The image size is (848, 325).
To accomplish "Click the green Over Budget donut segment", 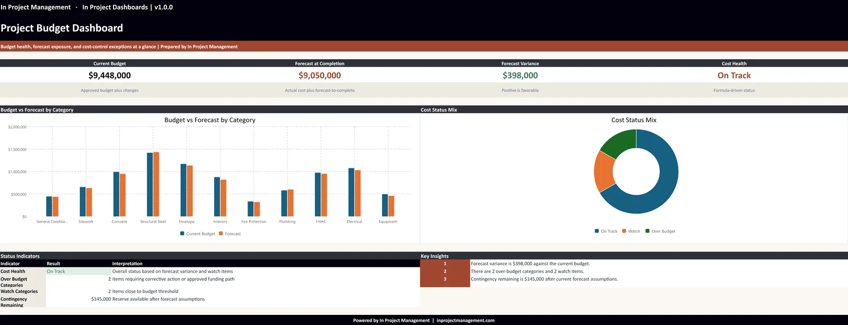I will pos(621,141).
